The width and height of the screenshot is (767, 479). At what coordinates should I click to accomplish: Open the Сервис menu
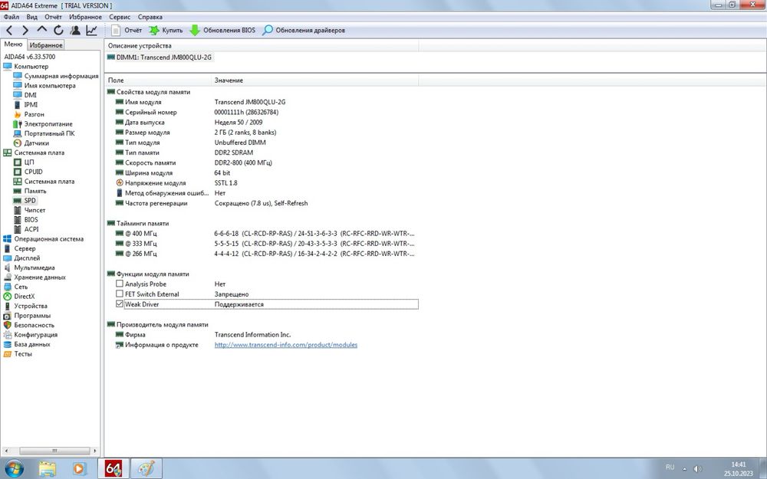(120, 17)
